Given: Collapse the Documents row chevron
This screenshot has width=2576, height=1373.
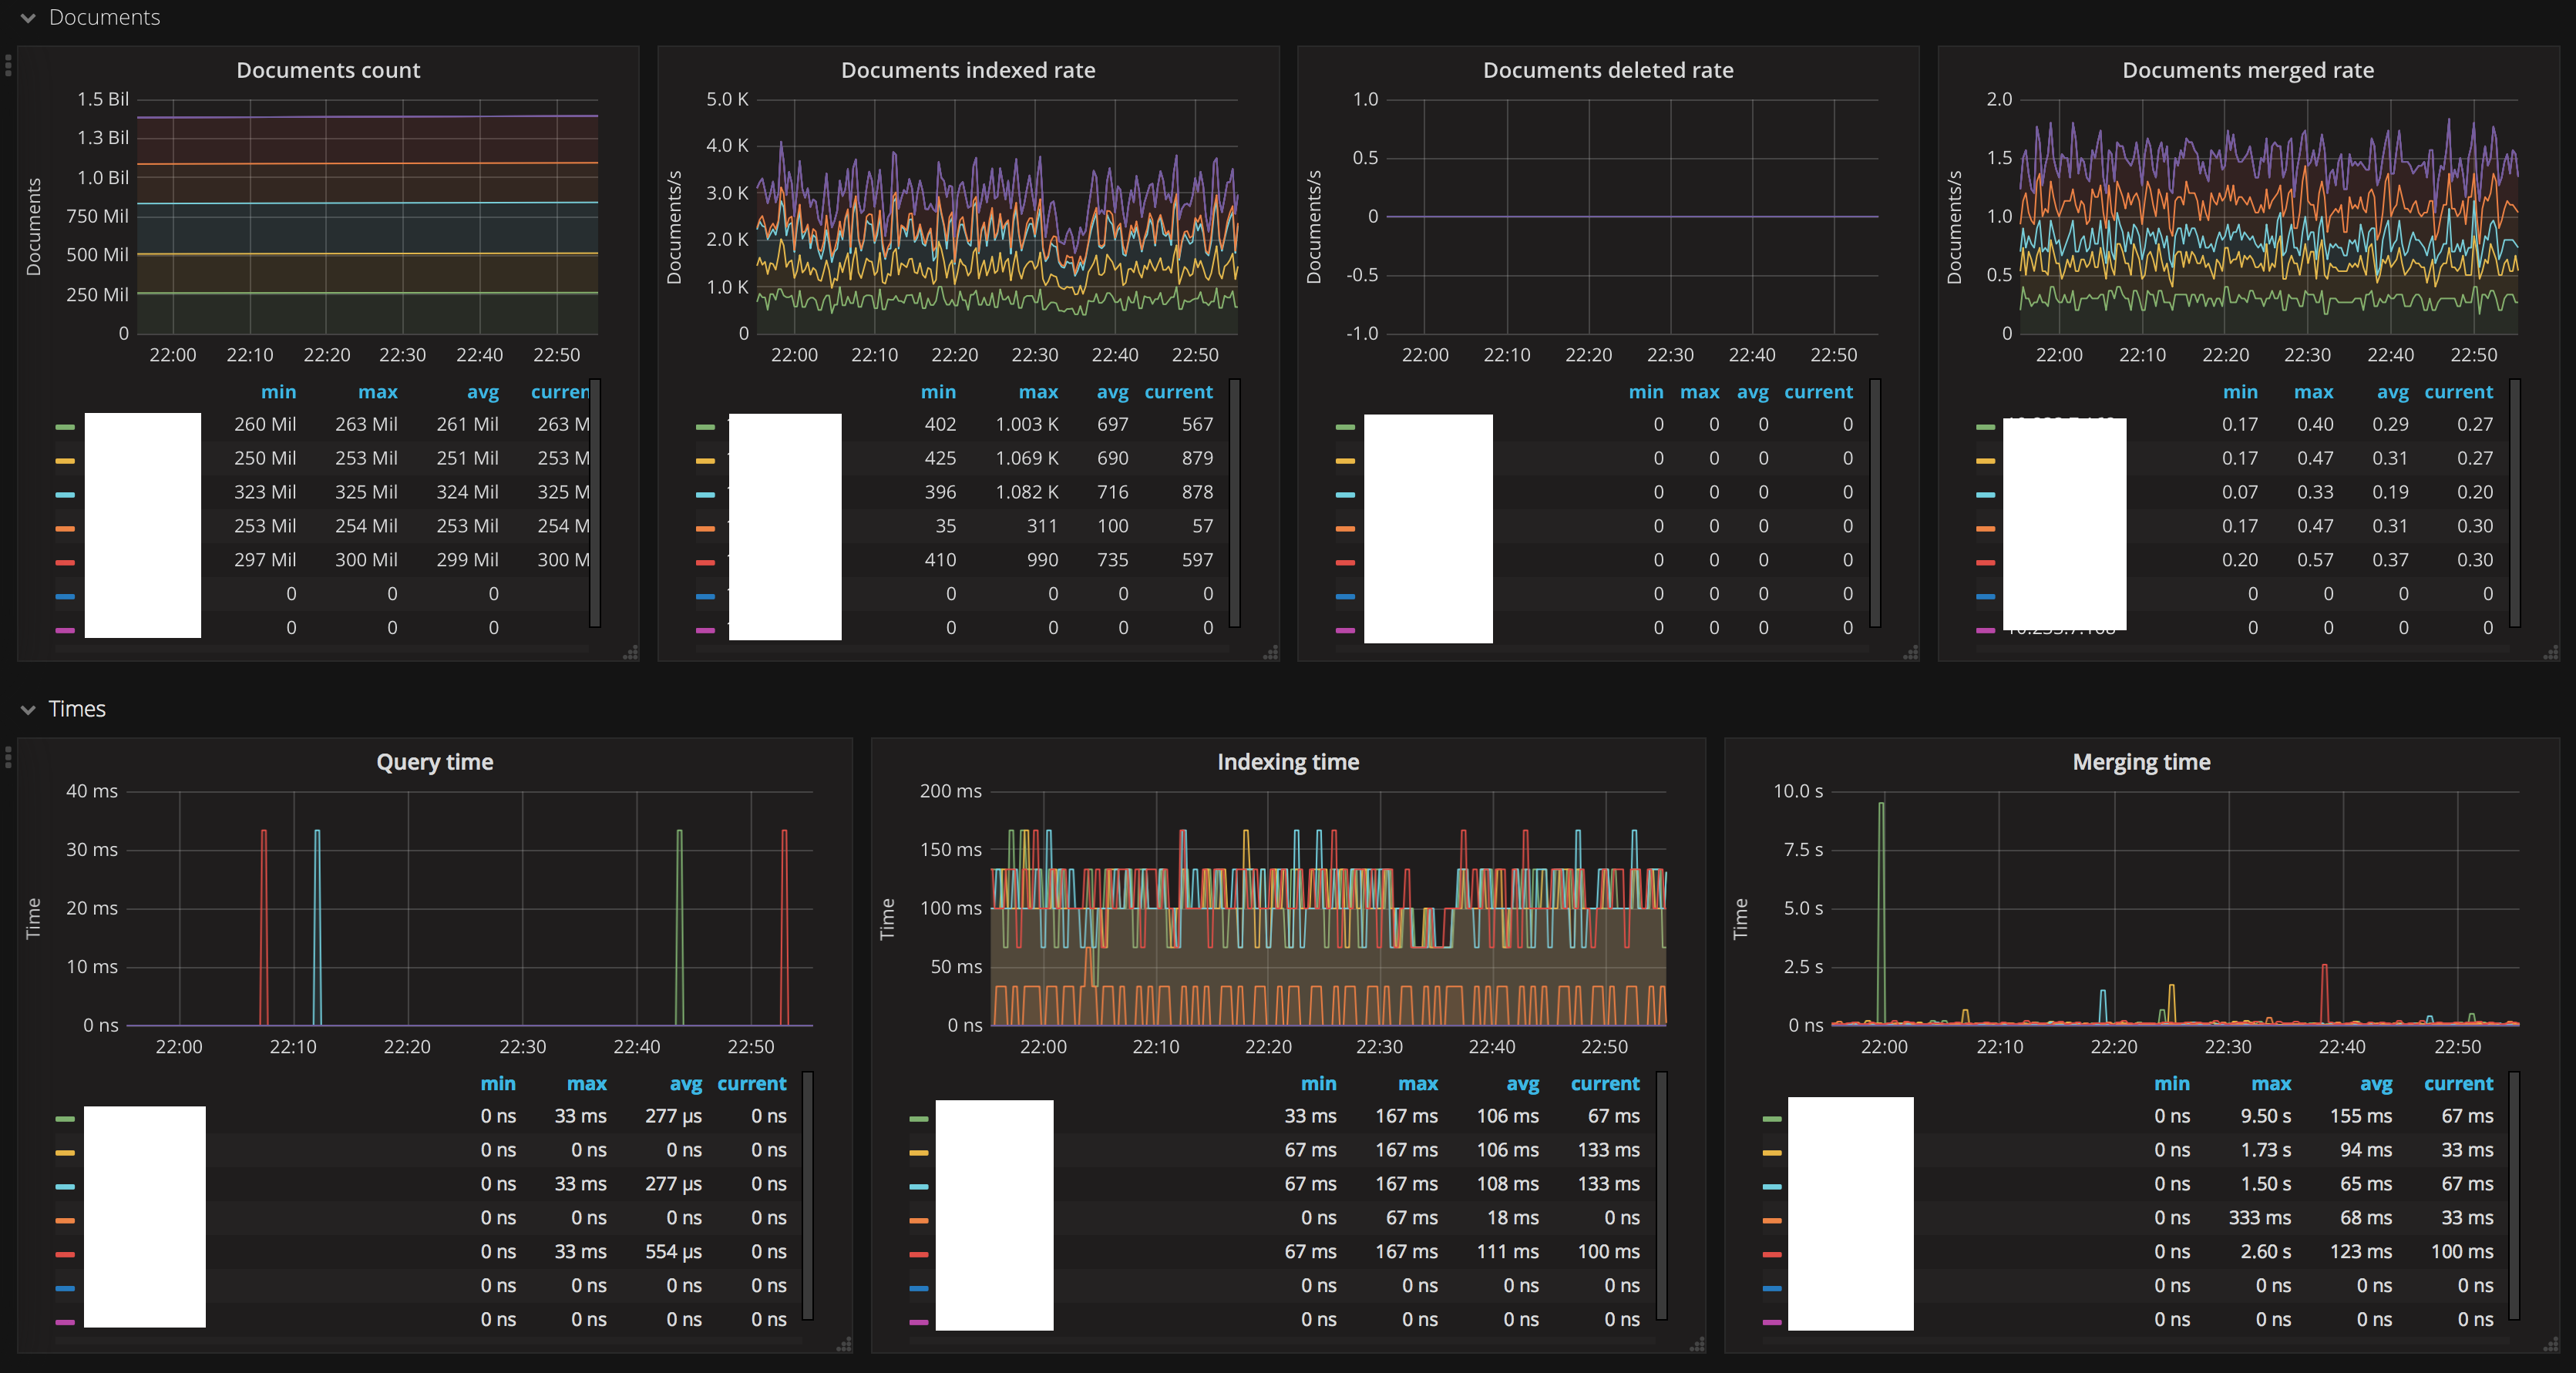Looking at the screenshot, I should click(x=28, y=18).
